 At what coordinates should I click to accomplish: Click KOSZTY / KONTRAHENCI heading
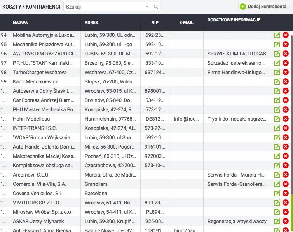[31, 7]
